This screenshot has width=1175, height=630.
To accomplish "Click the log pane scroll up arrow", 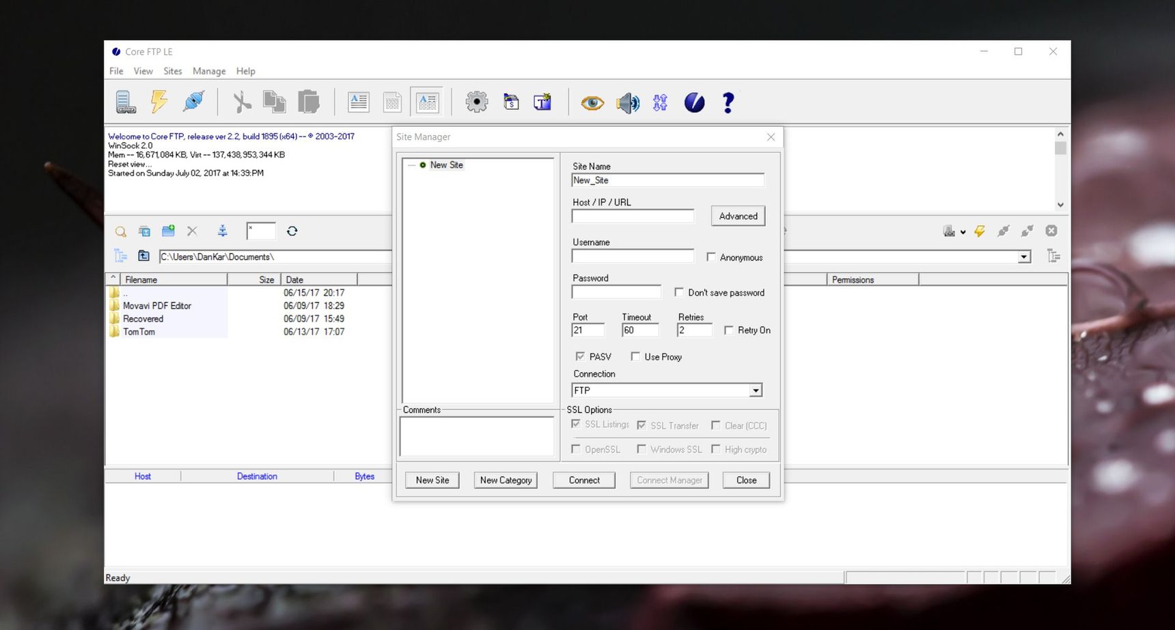I will [x=1060, y=134].
